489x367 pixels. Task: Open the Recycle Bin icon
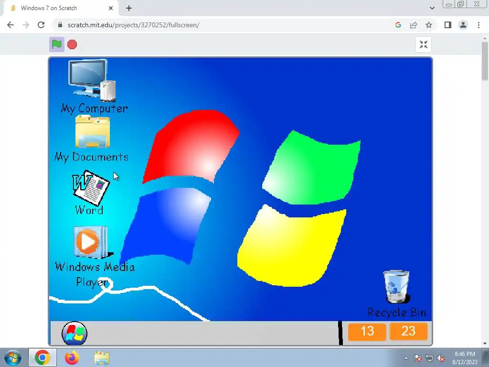tap(396, 287)
